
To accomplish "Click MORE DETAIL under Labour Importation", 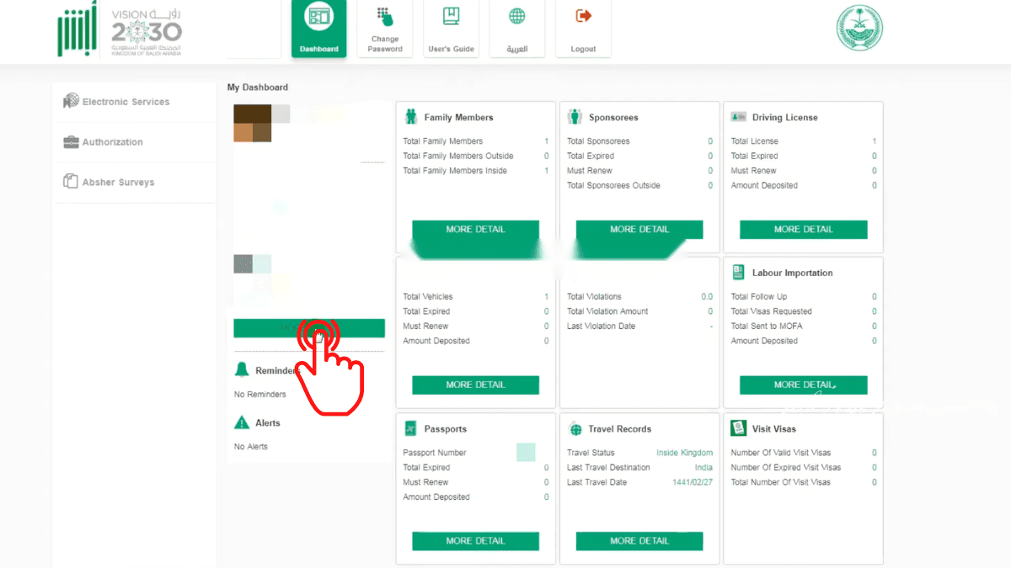I will coord(804,385).
